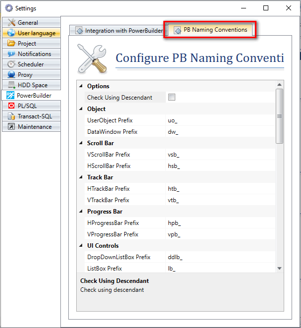Open the Integration with PowerBuilder tab
301x328 pixels.
[x=119, y=31]
